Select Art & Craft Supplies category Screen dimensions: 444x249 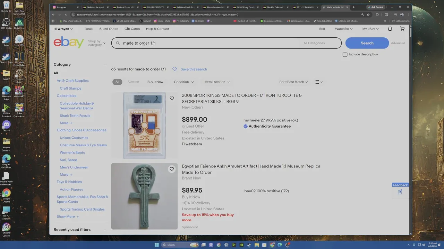(72, 81)
